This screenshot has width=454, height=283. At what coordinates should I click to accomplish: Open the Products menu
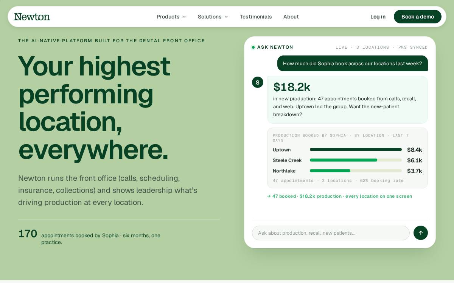pos(171,17)
